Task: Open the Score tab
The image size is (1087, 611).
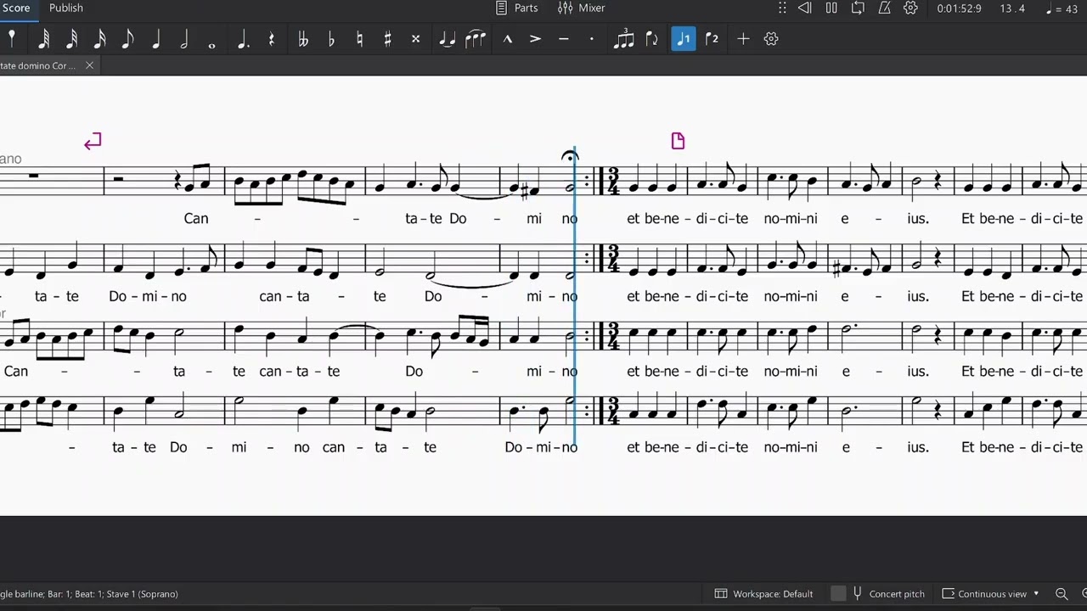Action: pyautogui.click(x=15, y=8)
